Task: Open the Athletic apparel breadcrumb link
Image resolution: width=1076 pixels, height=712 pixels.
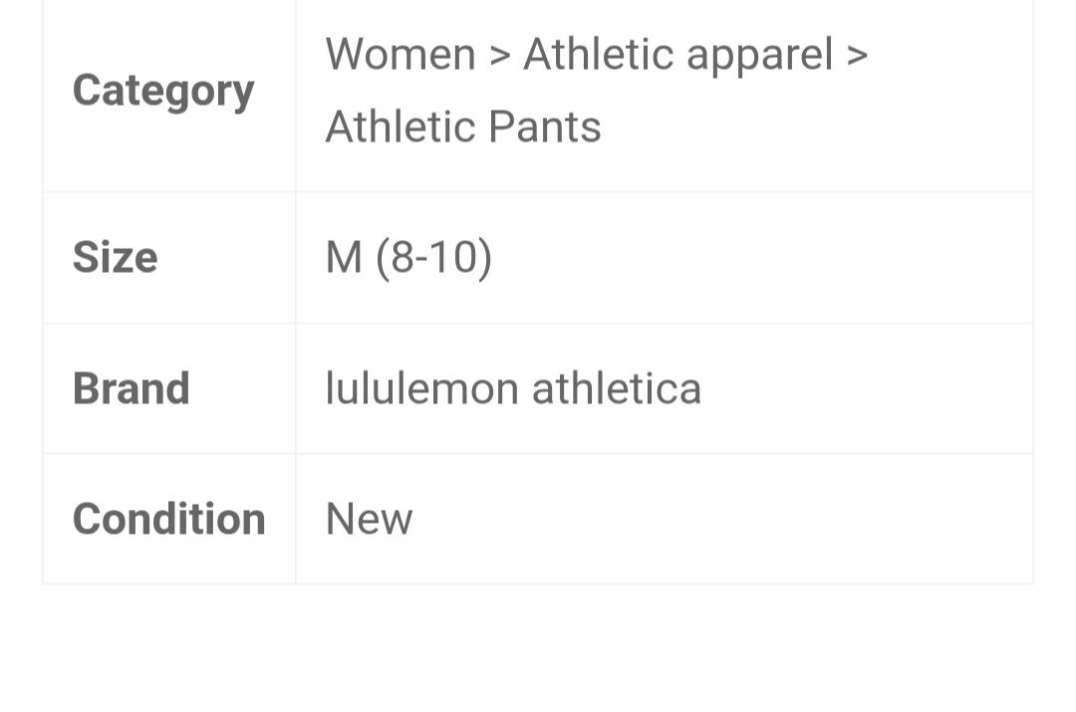Action: (676, 54)
